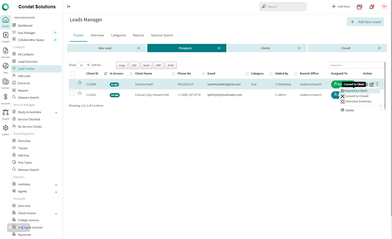Open the Visa globe icon

tap(6, 68)
